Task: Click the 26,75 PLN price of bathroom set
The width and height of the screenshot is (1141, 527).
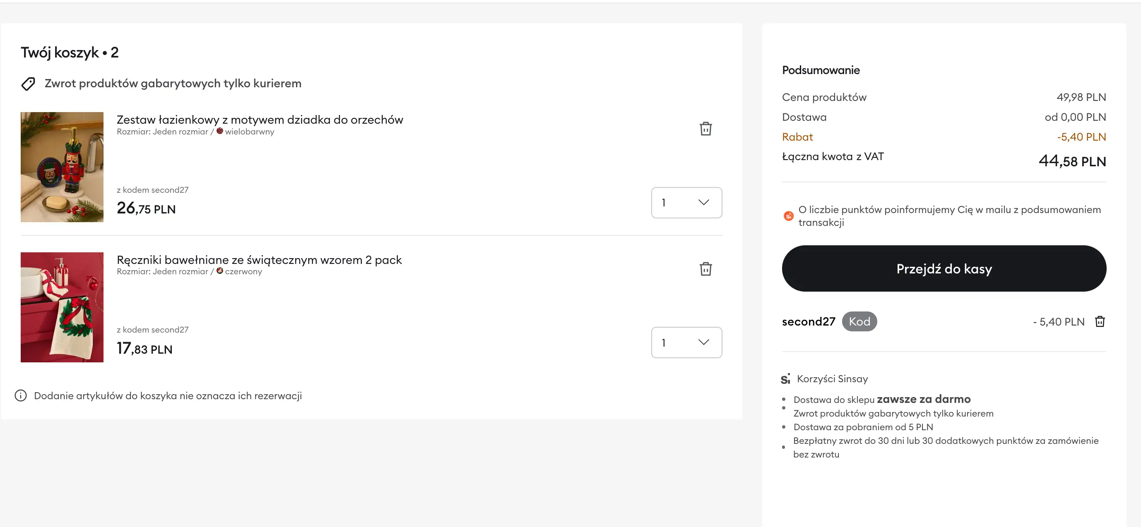Action: point(146,208)
